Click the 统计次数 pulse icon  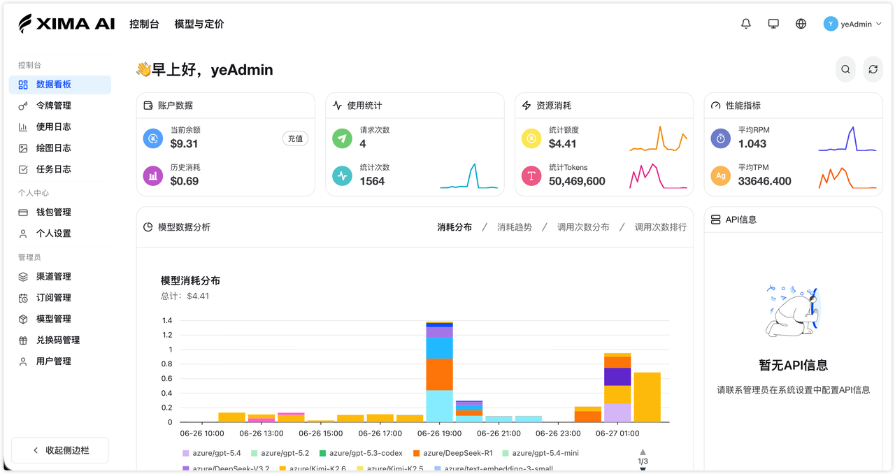(x=342, y=175)
